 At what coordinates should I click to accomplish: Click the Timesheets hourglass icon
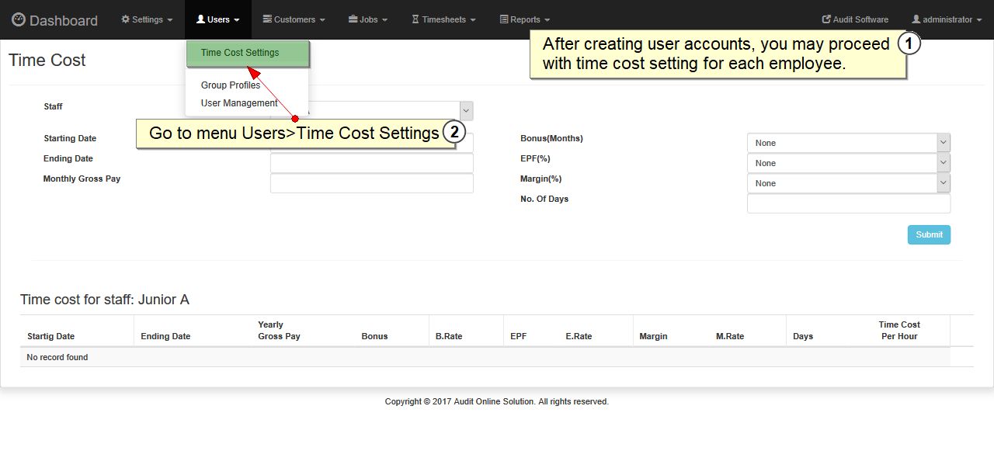(x=415, y=19)
